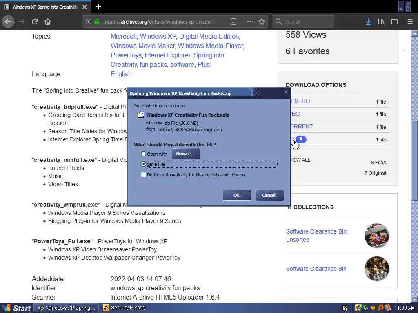Open the Security History taskbar window

coord(125,308)
